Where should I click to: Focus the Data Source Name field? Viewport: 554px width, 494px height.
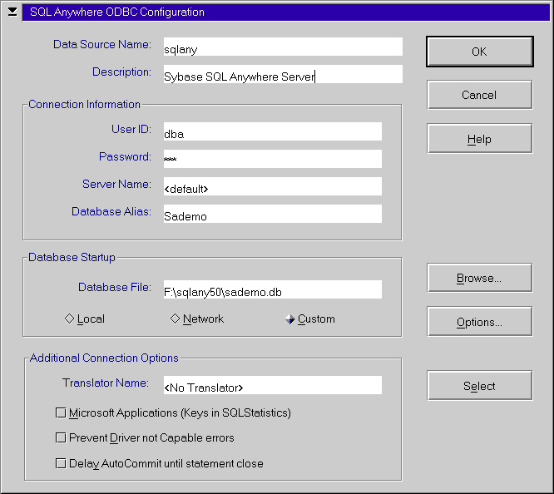[283, 47]
